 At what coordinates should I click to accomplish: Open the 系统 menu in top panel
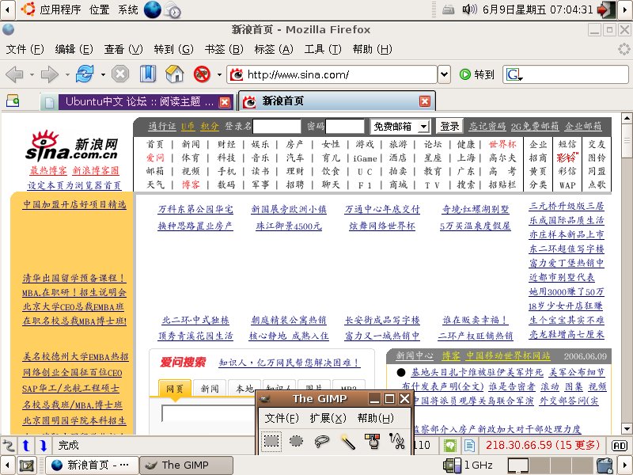128,9
